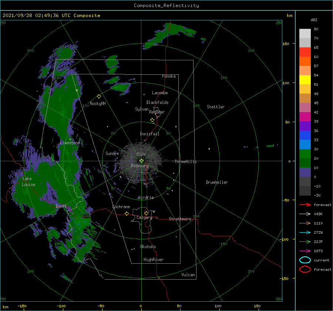Click the RockyMH label
Viewport: 333px width, 311px height.
(x=98, y=104)
